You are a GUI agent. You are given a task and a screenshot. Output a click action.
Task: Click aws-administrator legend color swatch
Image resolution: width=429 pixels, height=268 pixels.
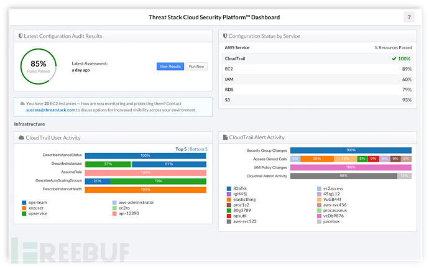point(114,203)
